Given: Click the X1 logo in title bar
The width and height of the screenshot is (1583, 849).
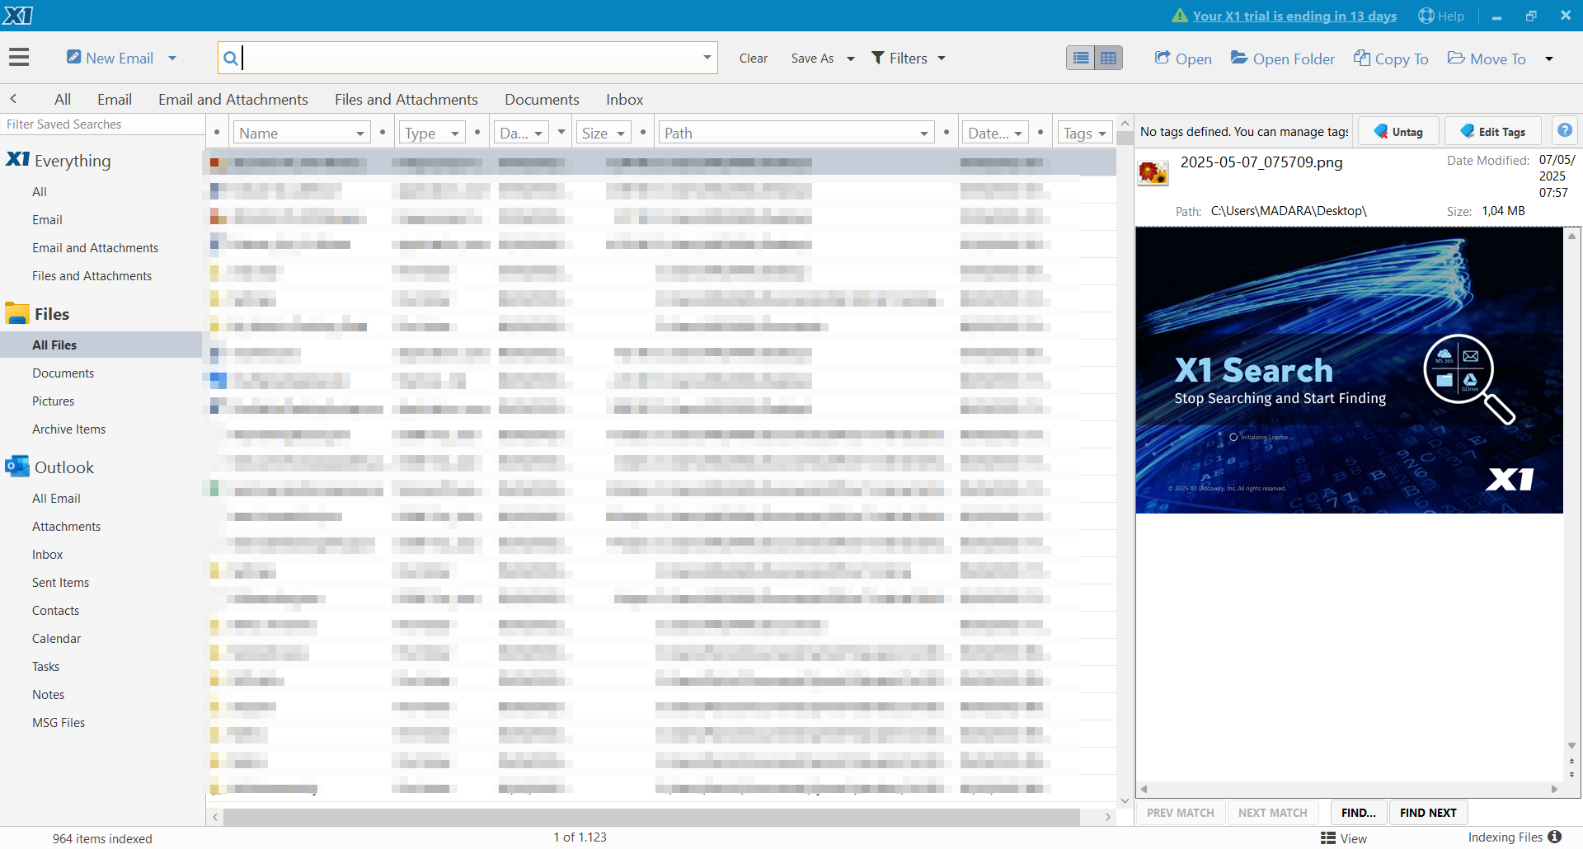Looking at the screenshot, I should click(17, 15).
